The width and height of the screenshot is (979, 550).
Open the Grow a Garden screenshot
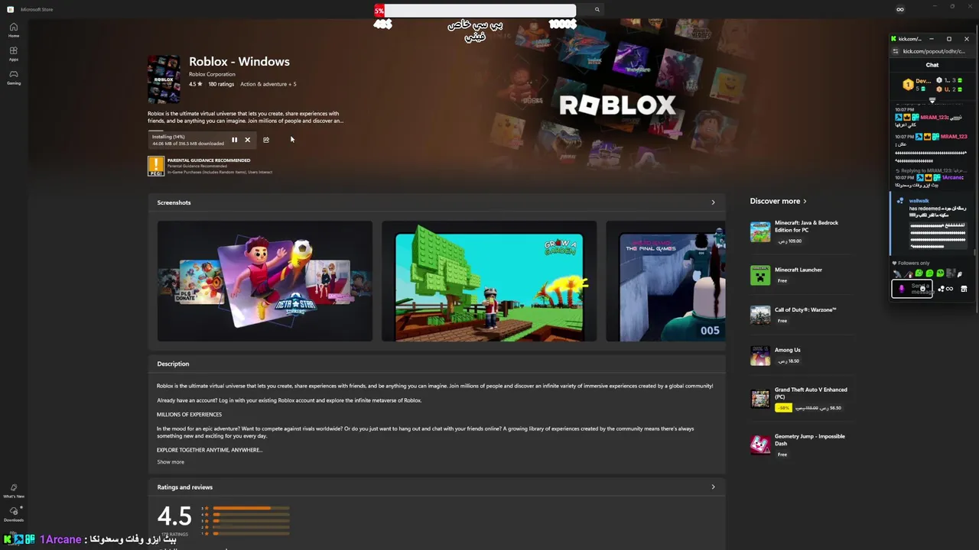click(489, 281)
